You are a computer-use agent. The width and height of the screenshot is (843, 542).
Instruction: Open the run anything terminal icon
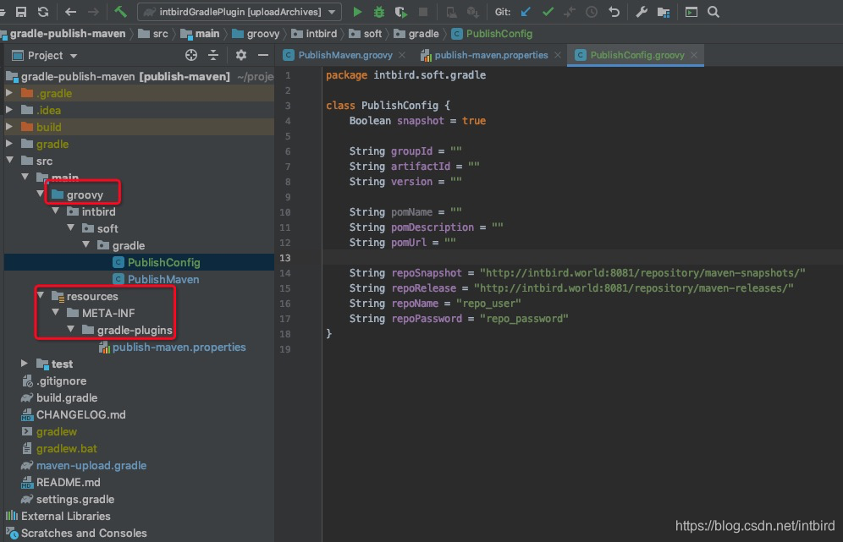(691, 12)
